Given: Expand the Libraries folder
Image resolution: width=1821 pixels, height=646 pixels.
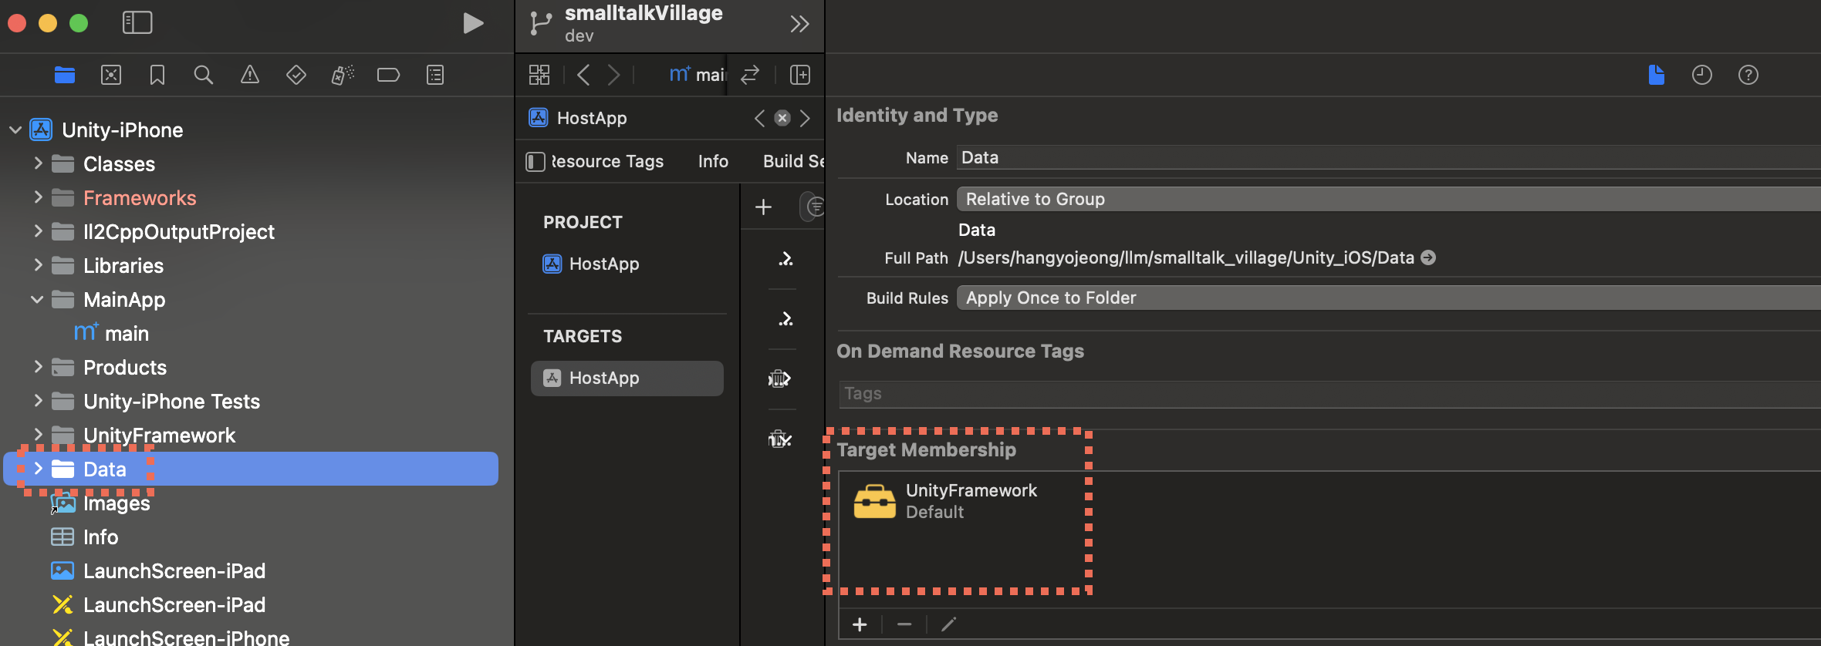Looking at the screenshot, I should (38, 265).
